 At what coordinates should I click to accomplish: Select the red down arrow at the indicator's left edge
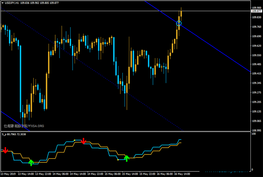click(5, 150)
